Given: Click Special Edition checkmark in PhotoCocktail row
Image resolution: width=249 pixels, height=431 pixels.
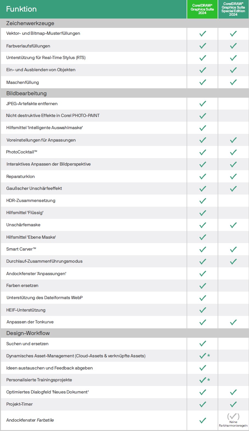Looking at the screenshot, I should click(233, 152).
